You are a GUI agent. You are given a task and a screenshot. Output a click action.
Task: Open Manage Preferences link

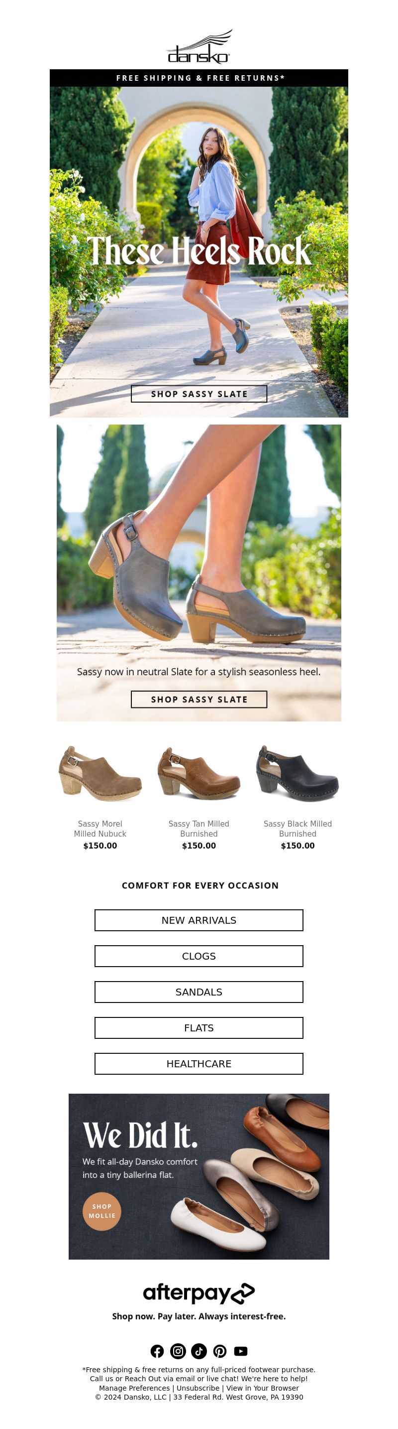[134, 1387]
